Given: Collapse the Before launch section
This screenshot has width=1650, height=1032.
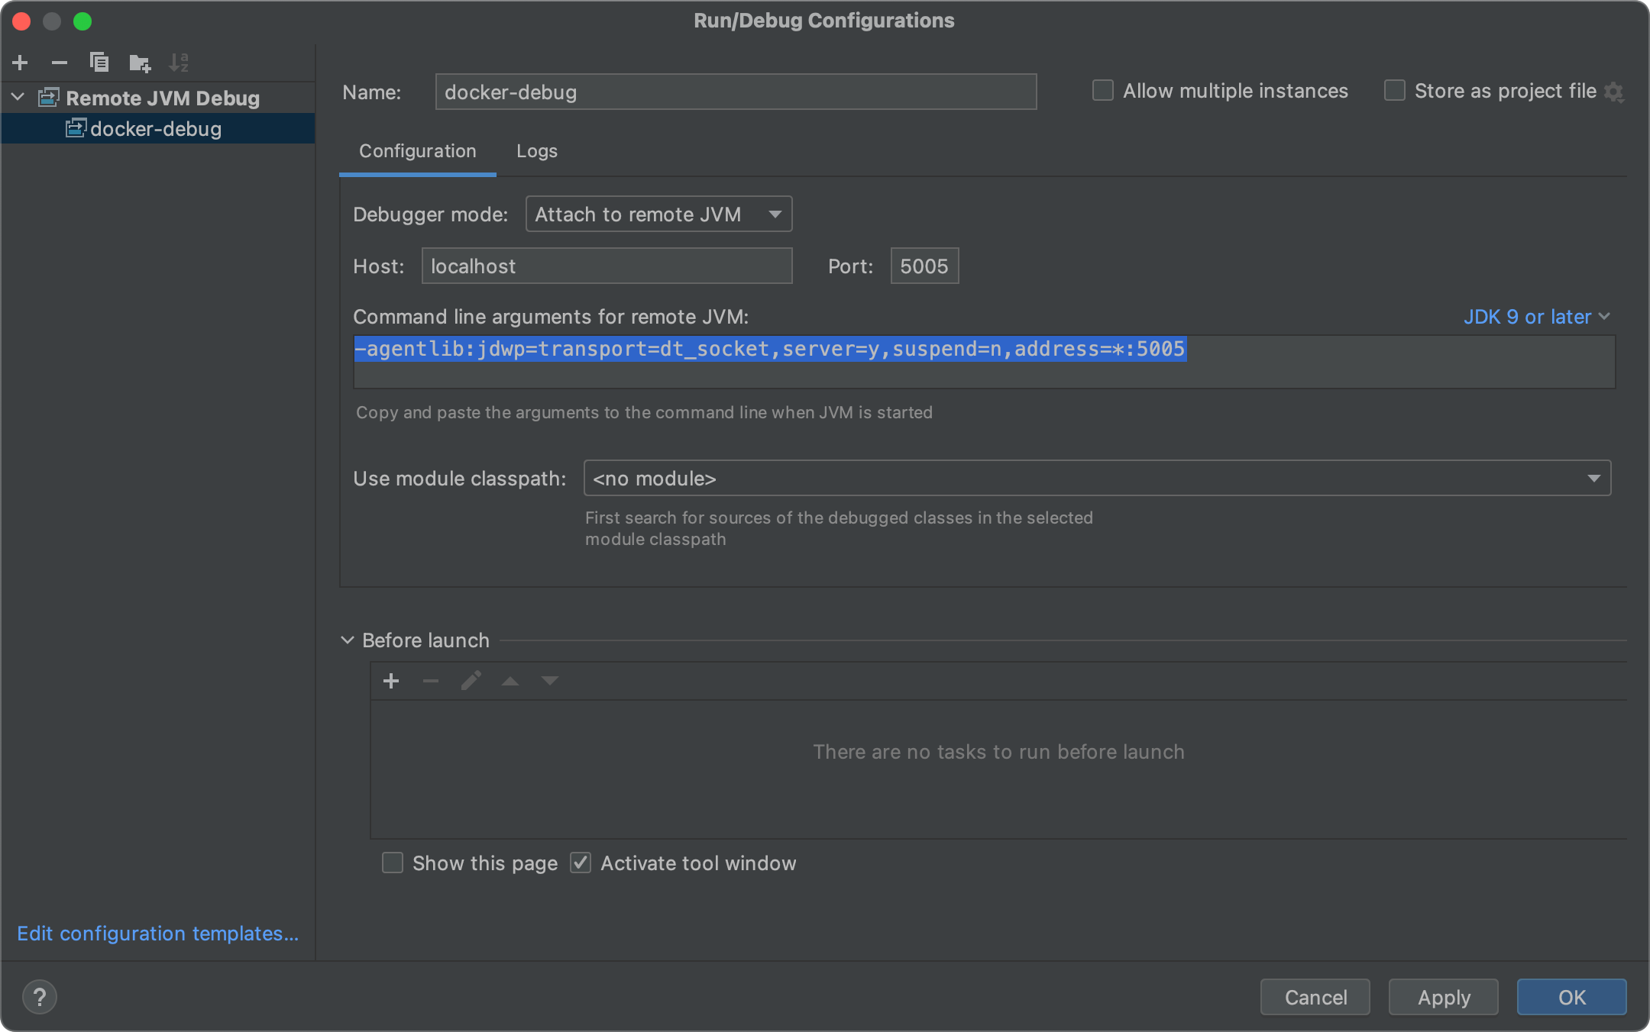Looking at the screenshot, I should tap(348, 640).
